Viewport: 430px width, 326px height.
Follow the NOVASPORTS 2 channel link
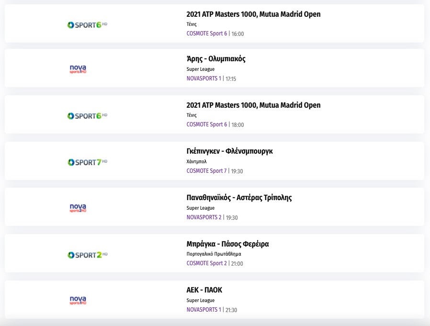[x=204, y=217]
